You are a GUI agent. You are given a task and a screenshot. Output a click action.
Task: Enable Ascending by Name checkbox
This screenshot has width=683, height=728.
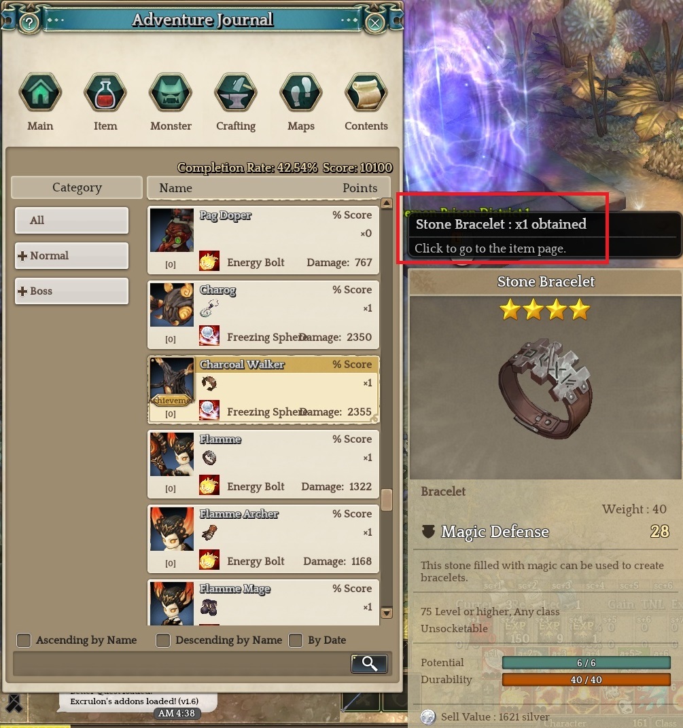tap(24, 640)
